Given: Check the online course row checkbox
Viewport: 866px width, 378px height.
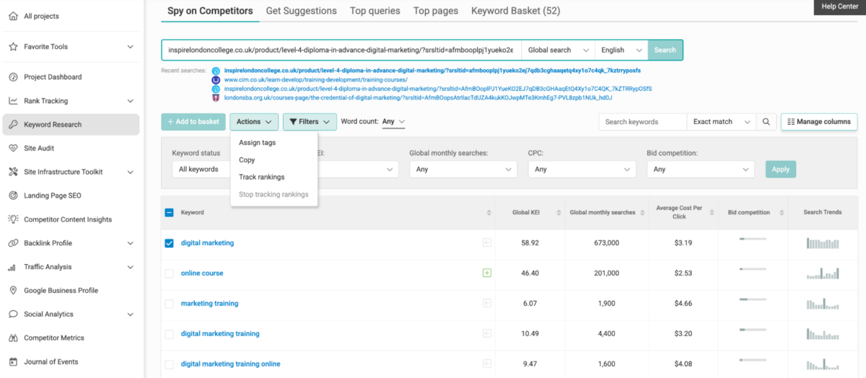Looking at the screenshot, I should click(x=169, y=273).
